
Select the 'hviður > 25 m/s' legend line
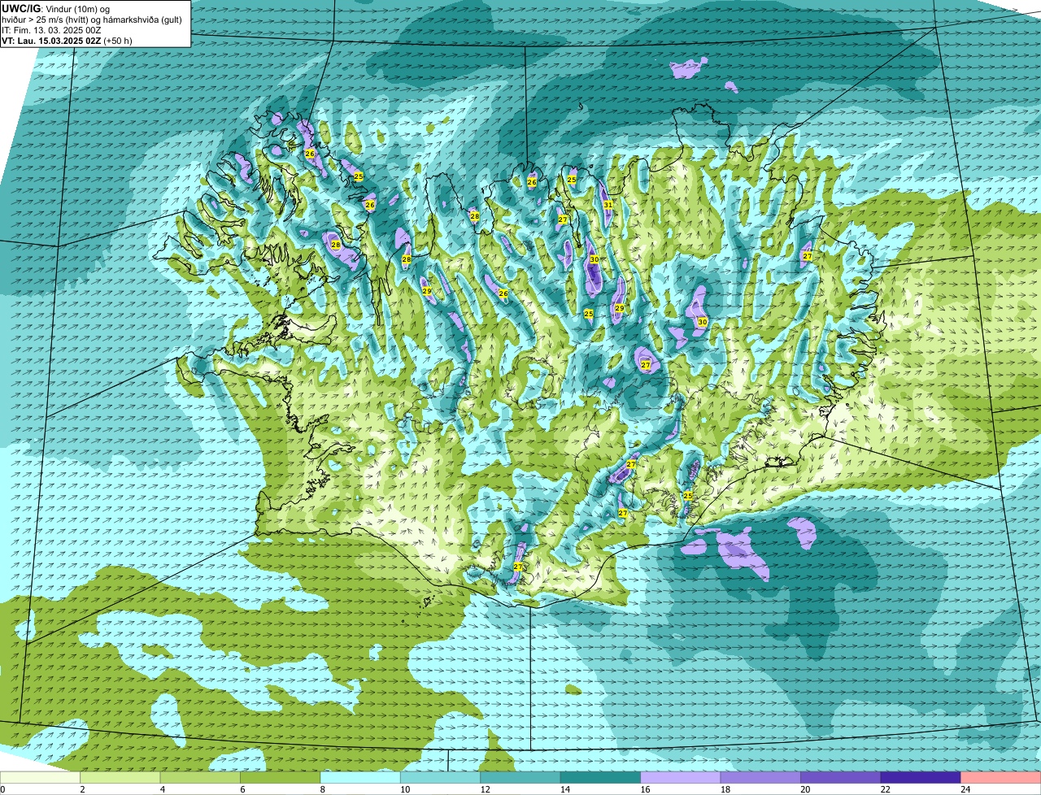click(x=92, y=19)
